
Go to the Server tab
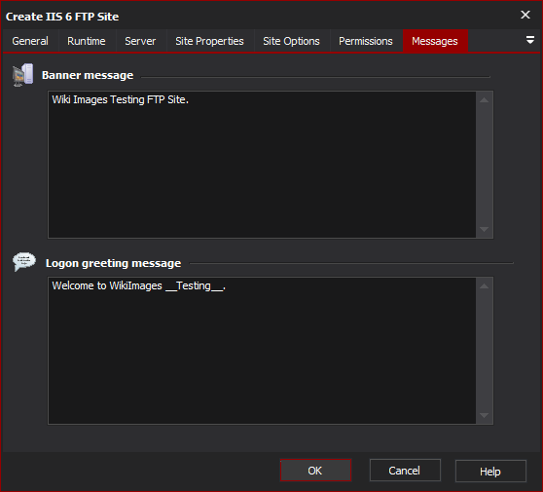140,41
